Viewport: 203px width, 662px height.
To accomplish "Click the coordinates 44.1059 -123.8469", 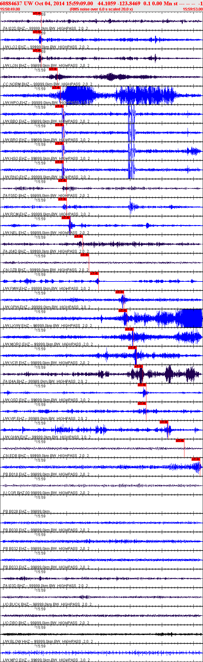I will (x=119, y=3).
